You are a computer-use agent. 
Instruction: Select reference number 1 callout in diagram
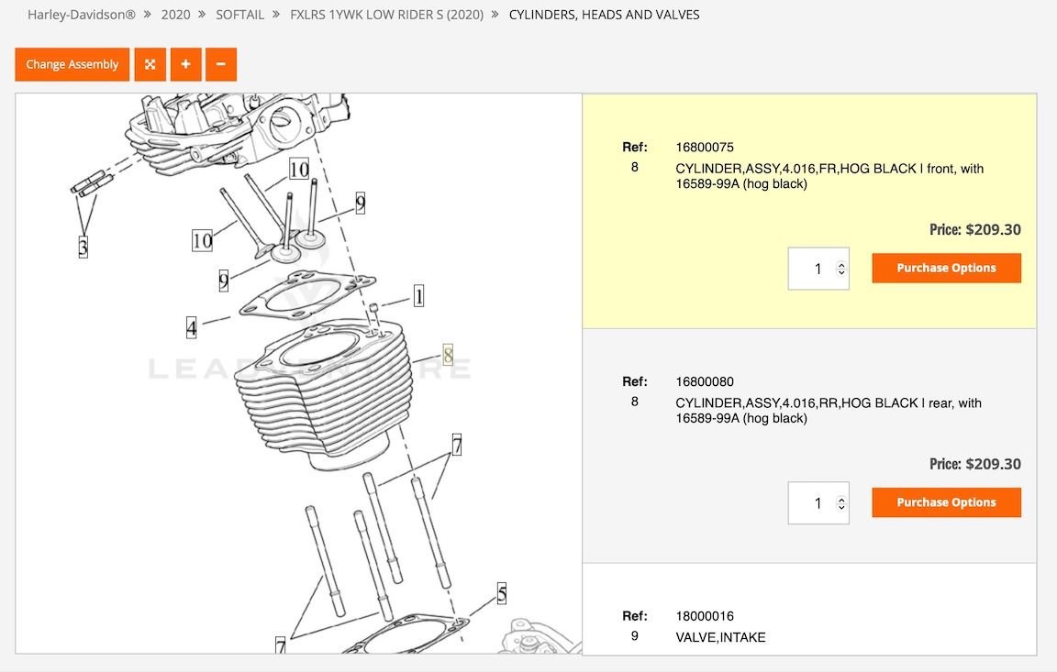[418, 295]
